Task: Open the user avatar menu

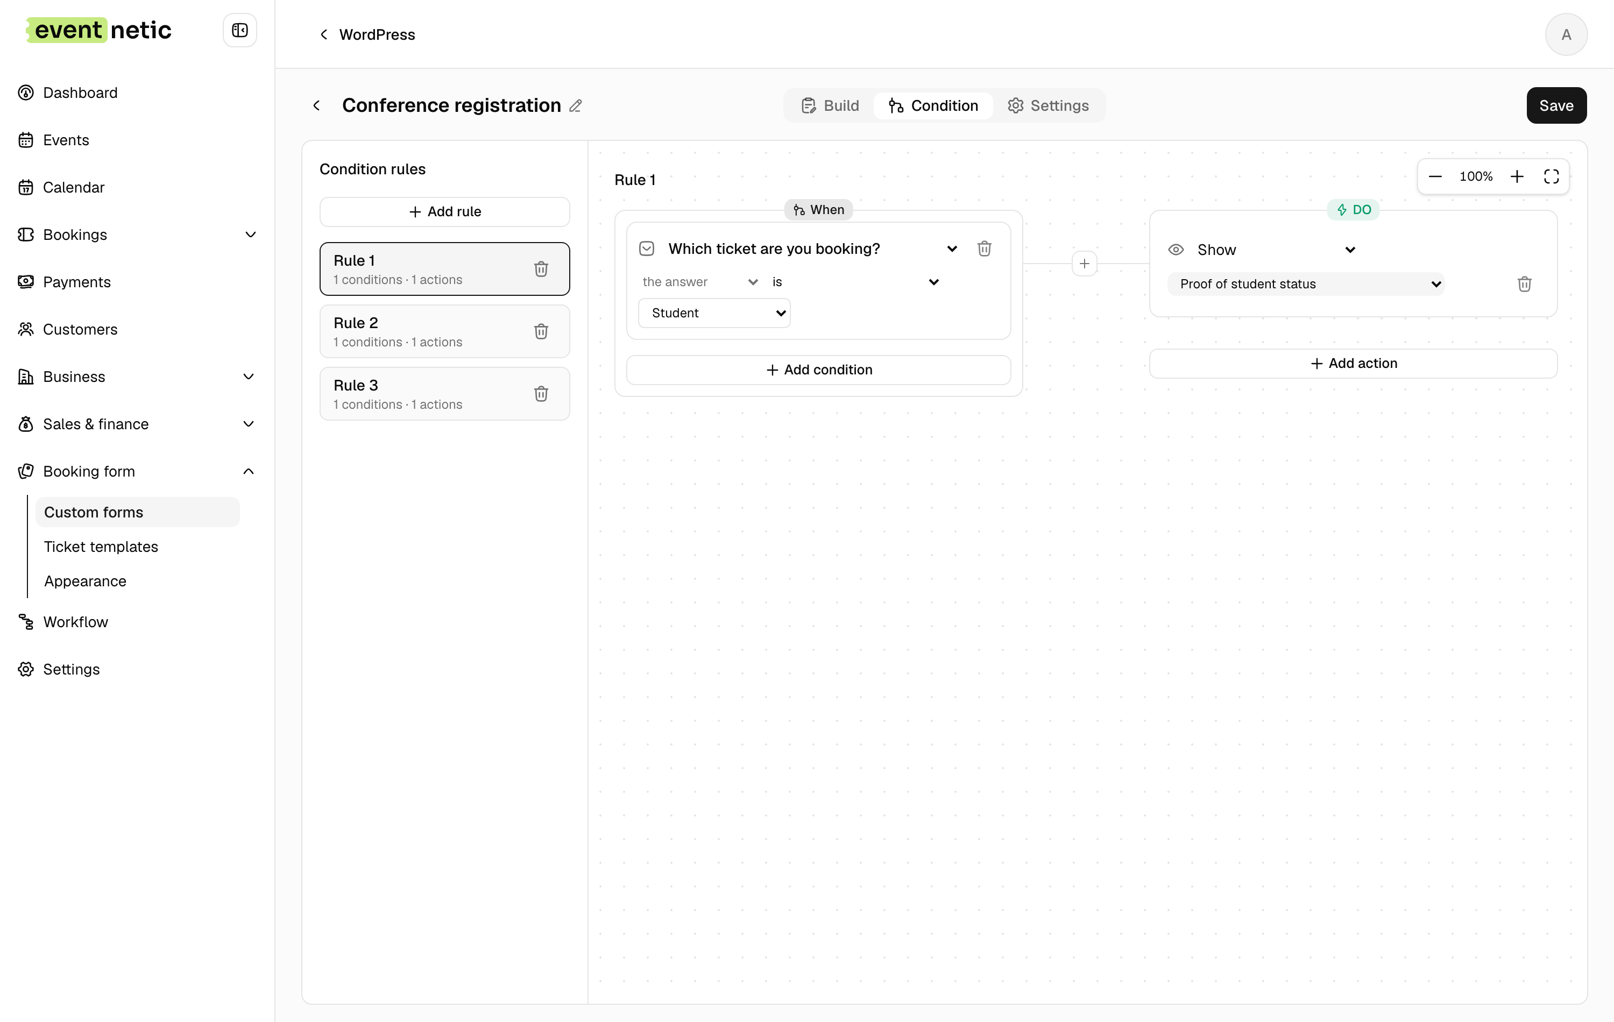Action: pyautogui.click(x=1566, y=34)
